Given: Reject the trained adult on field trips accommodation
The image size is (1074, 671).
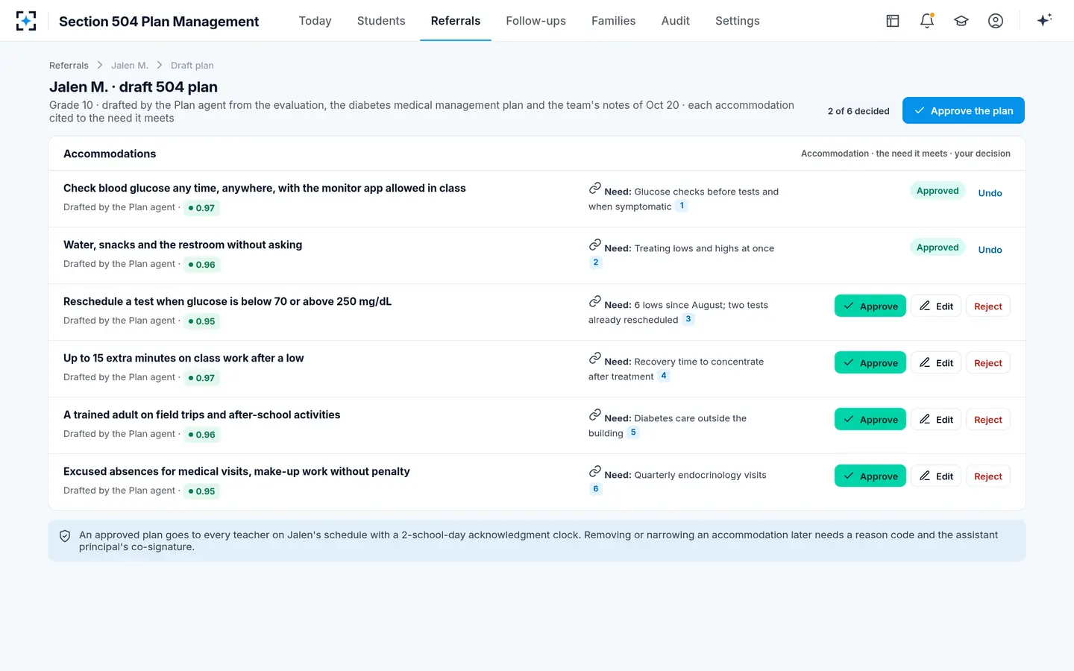Looking at the screenshot, I should [988, 420].
